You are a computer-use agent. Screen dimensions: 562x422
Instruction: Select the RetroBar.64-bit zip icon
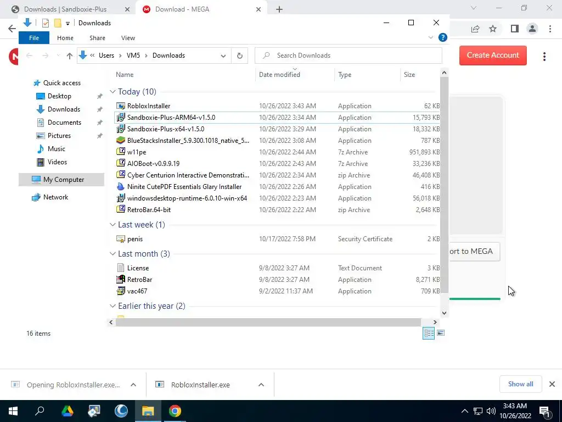tap(121, 209)
